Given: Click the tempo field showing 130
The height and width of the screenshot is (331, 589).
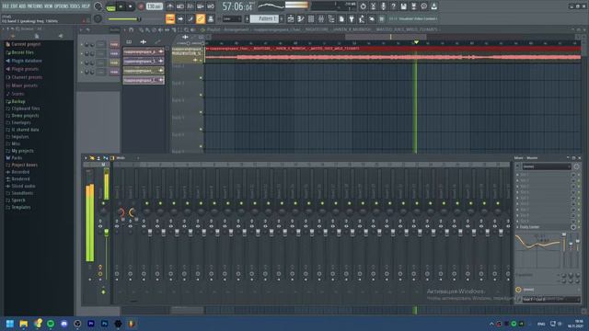Looking at the screenshot, I should pyautogui.click(x=154, y=6).
